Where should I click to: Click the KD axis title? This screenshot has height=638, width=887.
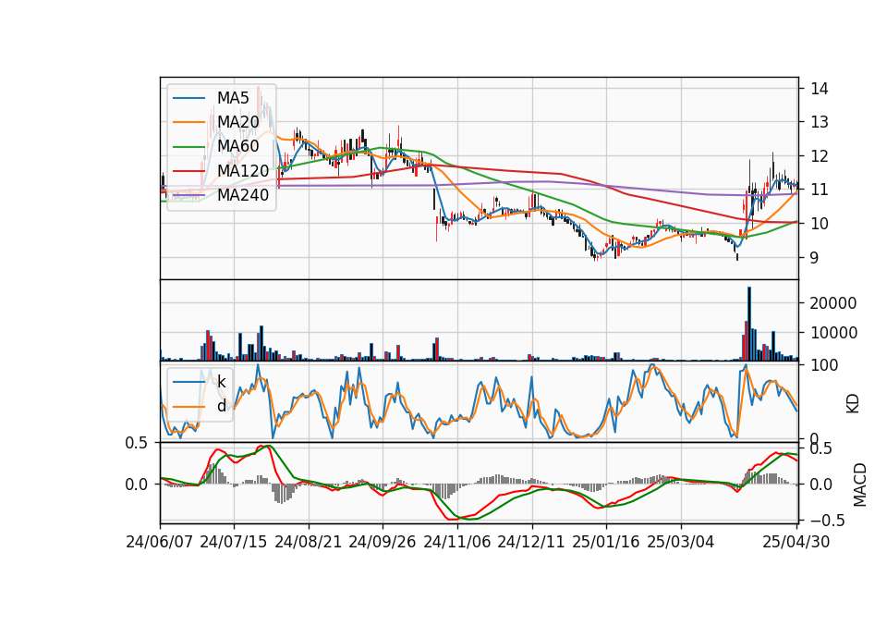[x=853, y=404]
